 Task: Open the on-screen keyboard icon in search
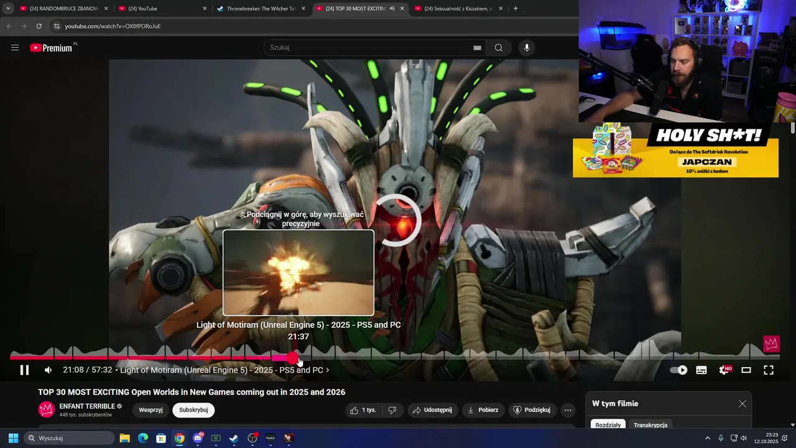point(477,48)
